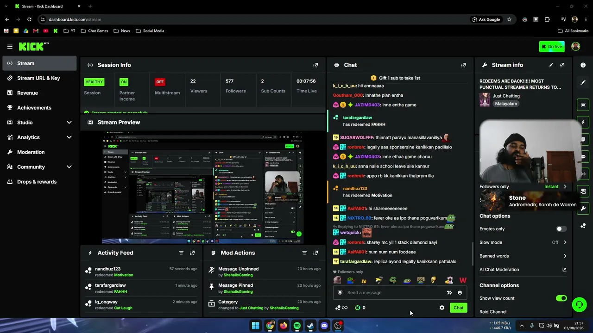Screen dimensions: 593x333
Task: Pop out the Chat panel
Action: 463,65
